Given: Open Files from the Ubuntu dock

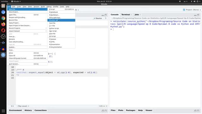Looking at the screenshot, I should (3, 6).
